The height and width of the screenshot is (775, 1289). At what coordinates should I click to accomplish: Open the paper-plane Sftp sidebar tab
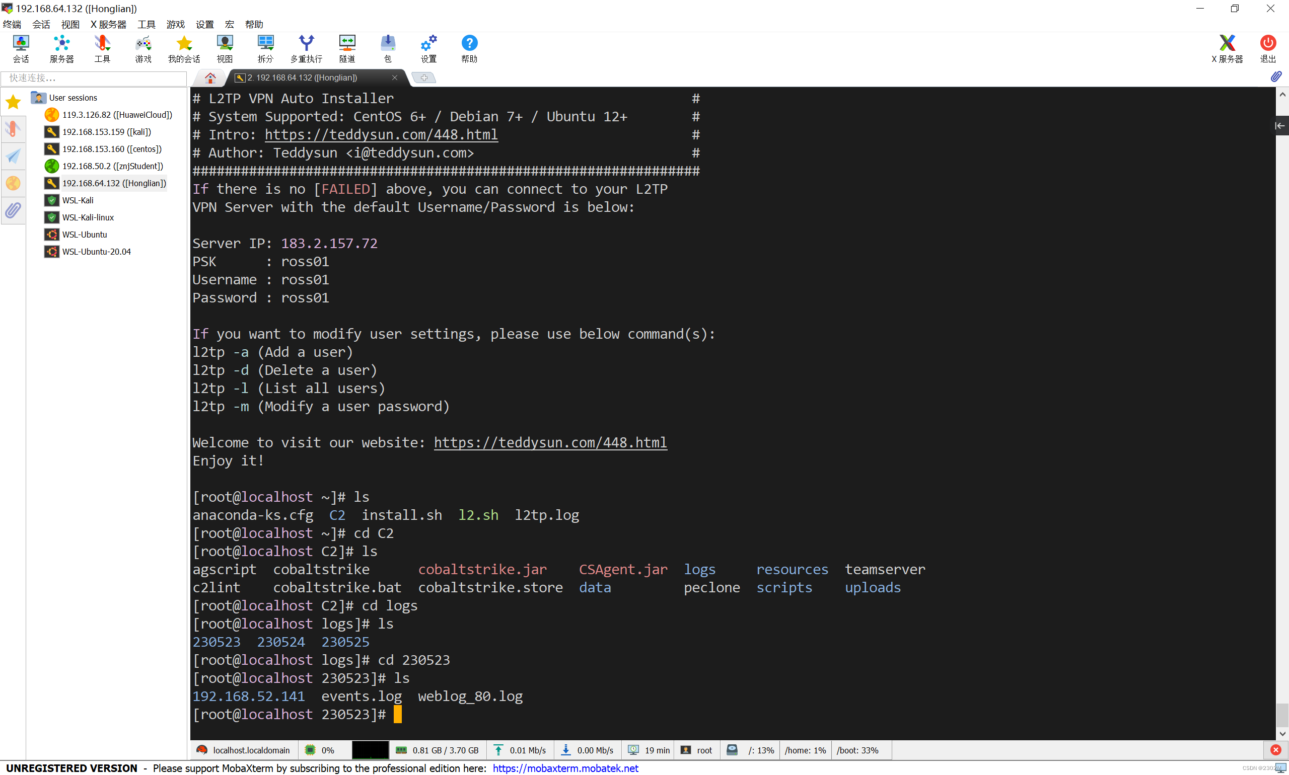[13, 156]
